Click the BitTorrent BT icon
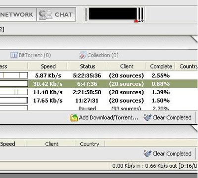 pos(14,55)
